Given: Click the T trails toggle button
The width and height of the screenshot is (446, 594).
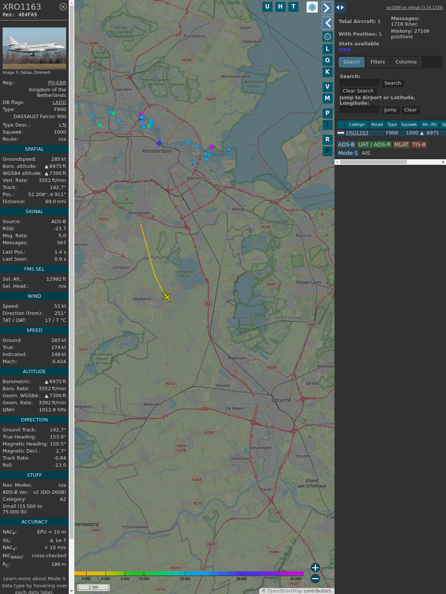Looking at the screenshot, I should coord(294,7).
